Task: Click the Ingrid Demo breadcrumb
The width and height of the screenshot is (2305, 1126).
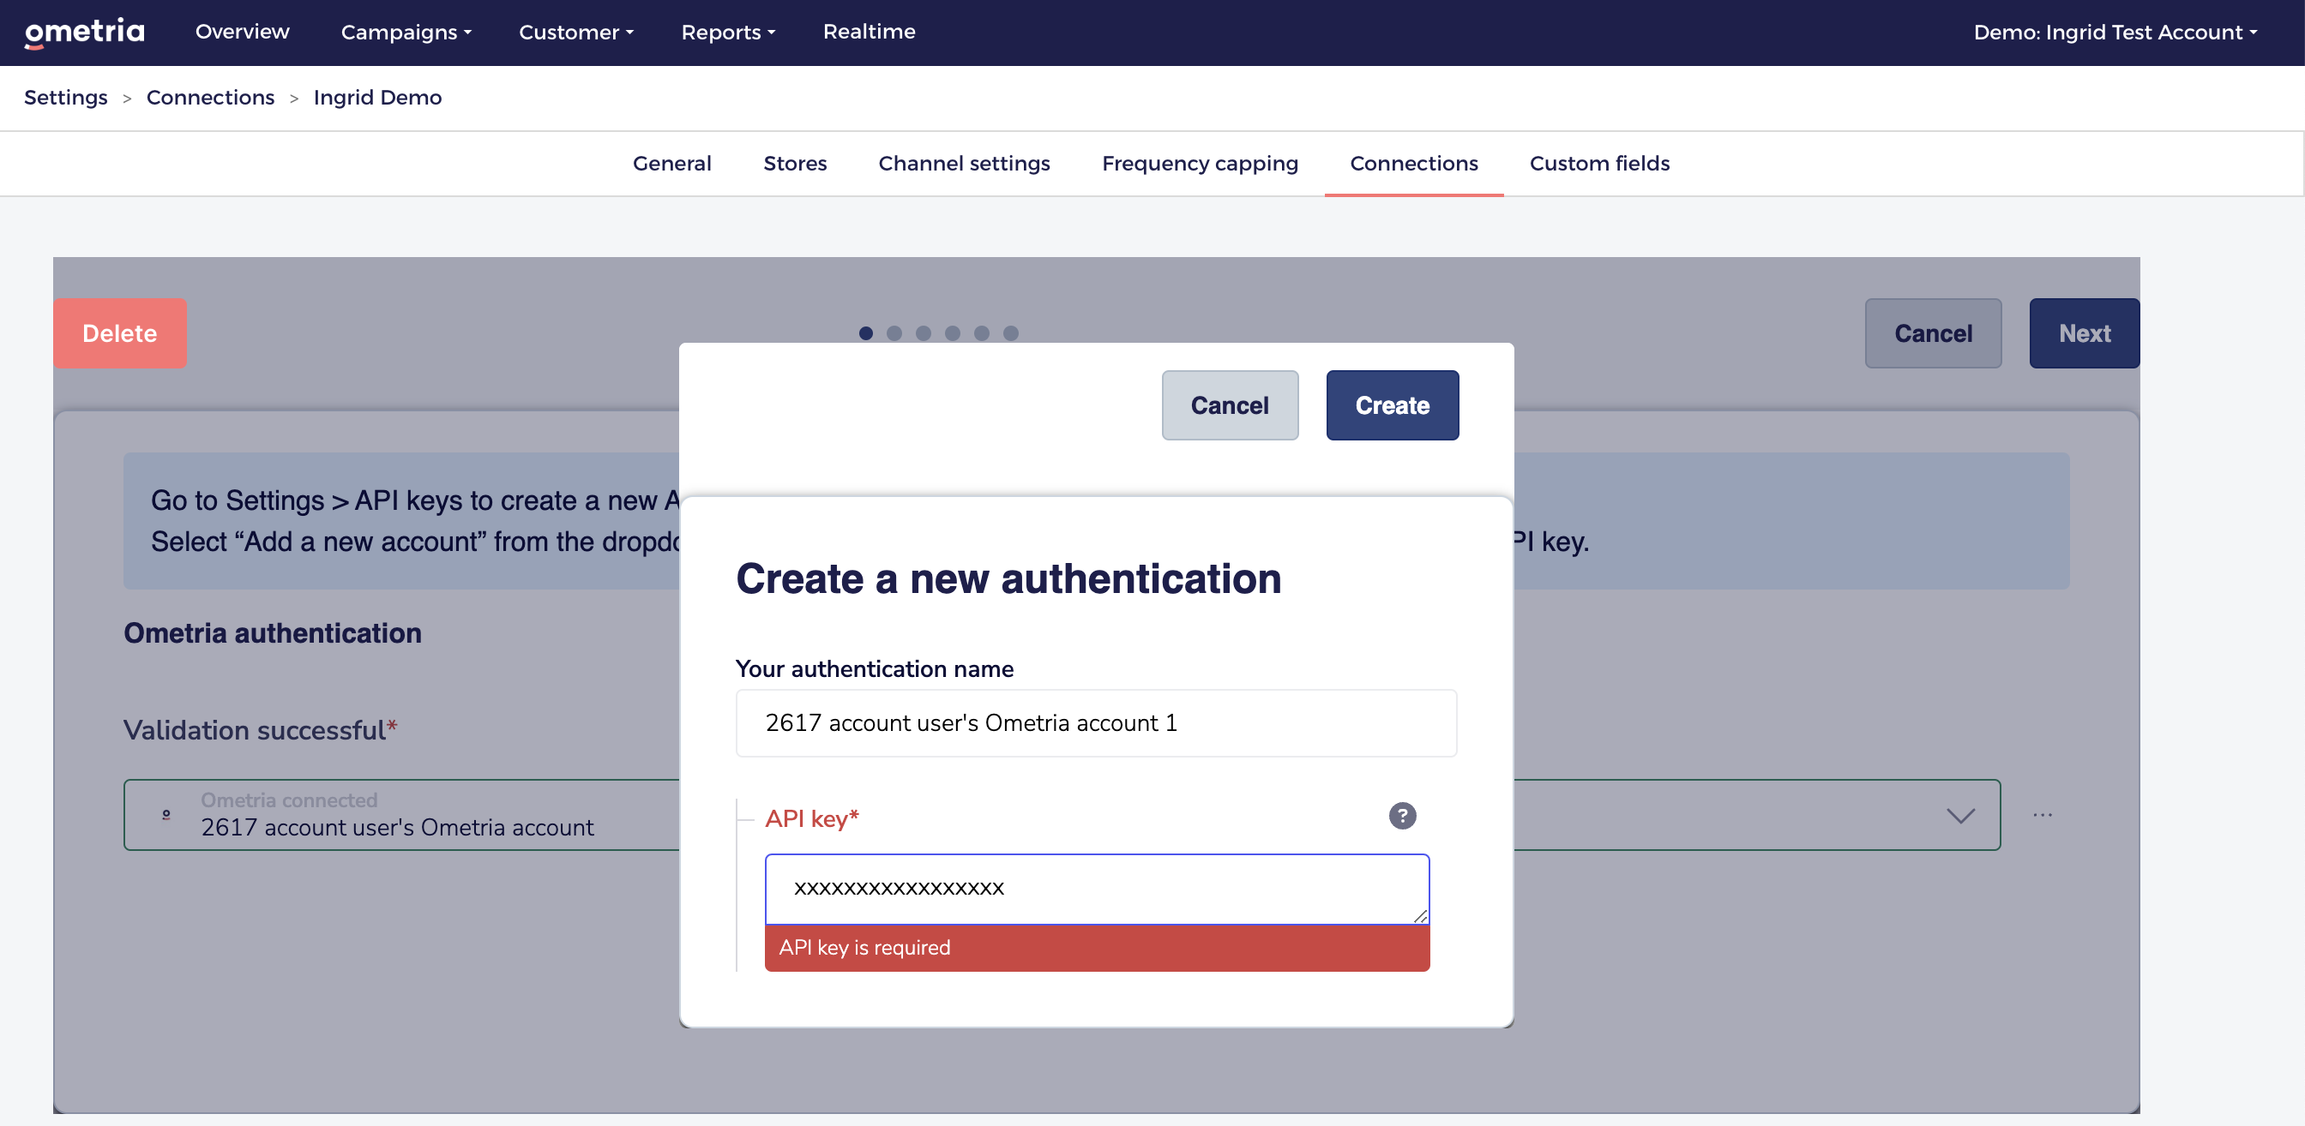Action: 377,98
